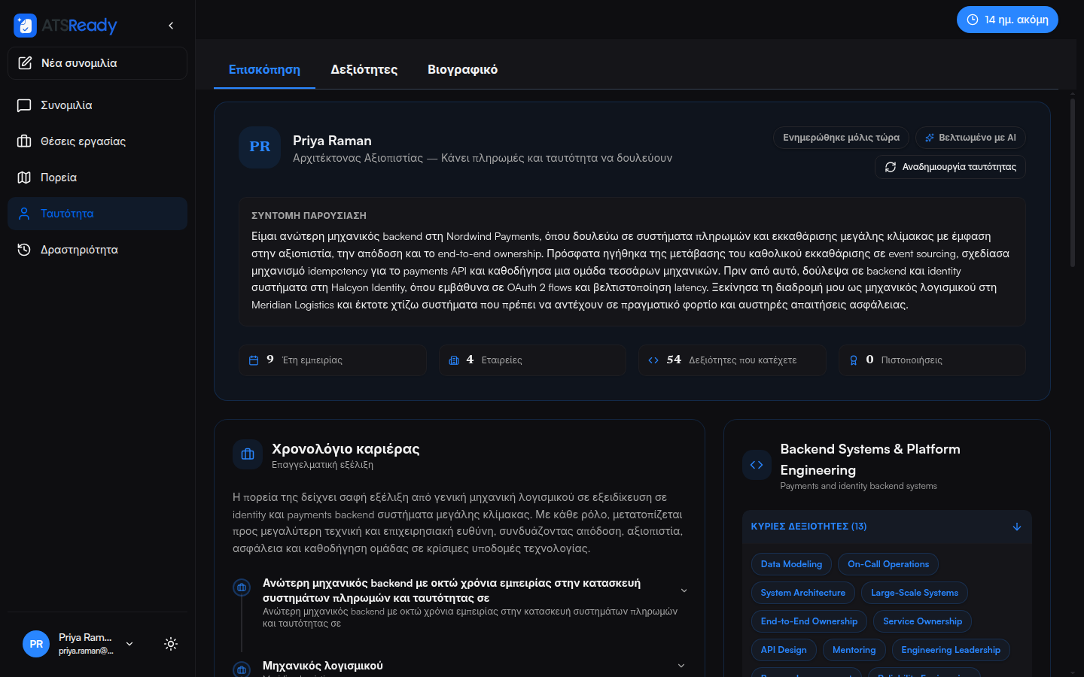Click the End-to-End Ownership skill chip
Image resolution: width=1084 pixels, height=677 pixels.
tap(809, 621)
